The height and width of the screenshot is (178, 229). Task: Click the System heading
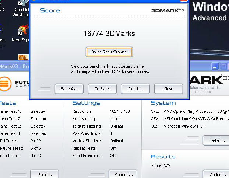(163, 103)
